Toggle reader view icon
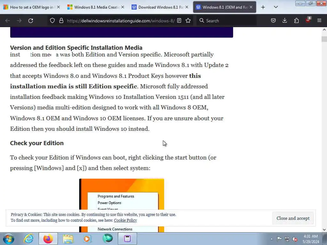 tap(179, 21)
